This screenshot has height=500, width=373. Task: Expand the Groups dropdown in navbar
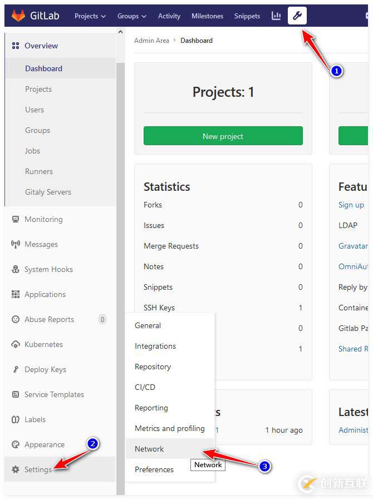pos(132,16)
